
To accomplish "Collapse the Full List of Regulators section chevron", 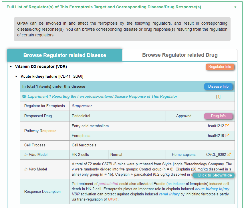I will 235,7.
